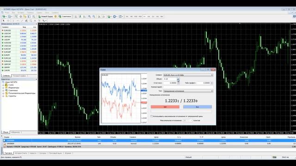
Task: Toggle chart shift icon
Action: click(104, 17)
